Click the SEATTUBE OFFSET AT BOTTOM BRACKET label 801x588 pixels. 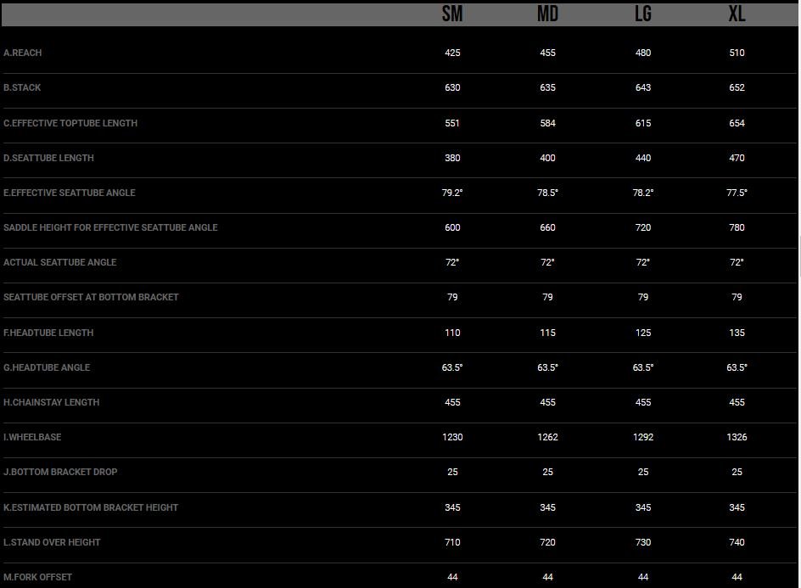(x=91, y=297)
